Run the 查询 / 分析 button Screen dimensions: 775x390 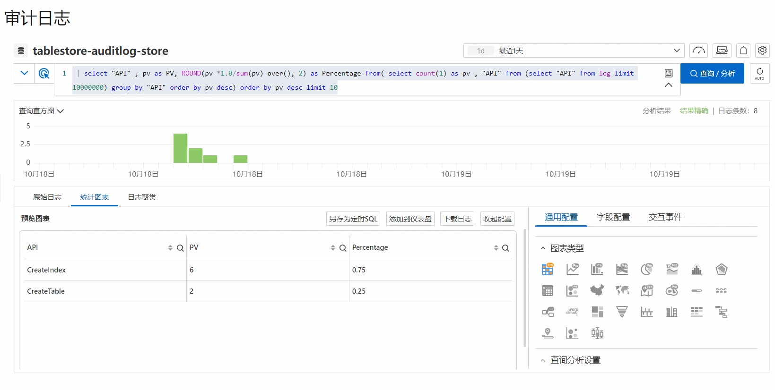(712, 73)
